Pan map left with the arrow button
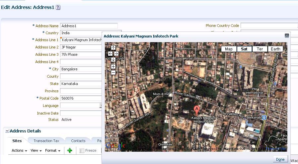The height and width of the screenshot is (164, 298). pos(110,53)
